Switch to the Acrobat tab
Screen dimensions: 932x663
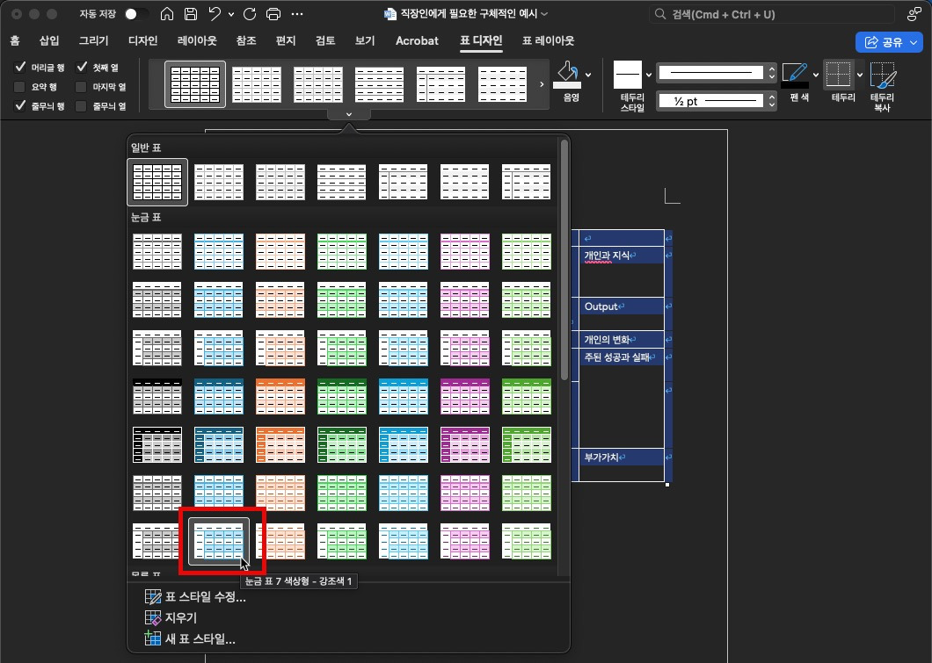tap(417, 40)
